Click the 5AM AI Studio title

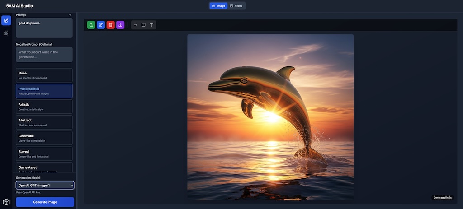tap(19, 5)
